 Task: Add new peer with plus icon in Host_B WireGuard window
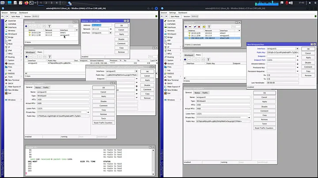click(185, 59)
